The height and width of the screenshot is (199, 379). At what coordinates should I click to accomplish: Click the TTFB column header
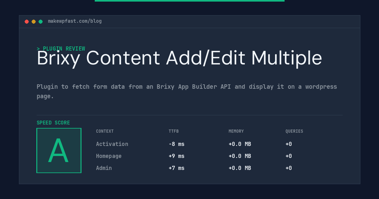(x=174, y=131)
